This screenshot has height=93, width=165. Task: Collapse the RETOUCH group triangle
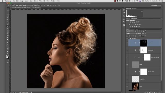pos(129,38)
